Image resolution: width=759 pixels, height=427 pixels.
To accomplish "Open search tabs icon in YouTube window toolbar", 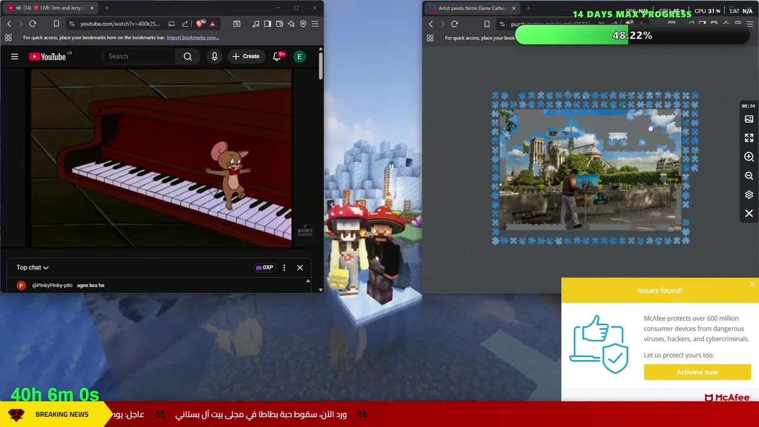I will coord(237,24).
